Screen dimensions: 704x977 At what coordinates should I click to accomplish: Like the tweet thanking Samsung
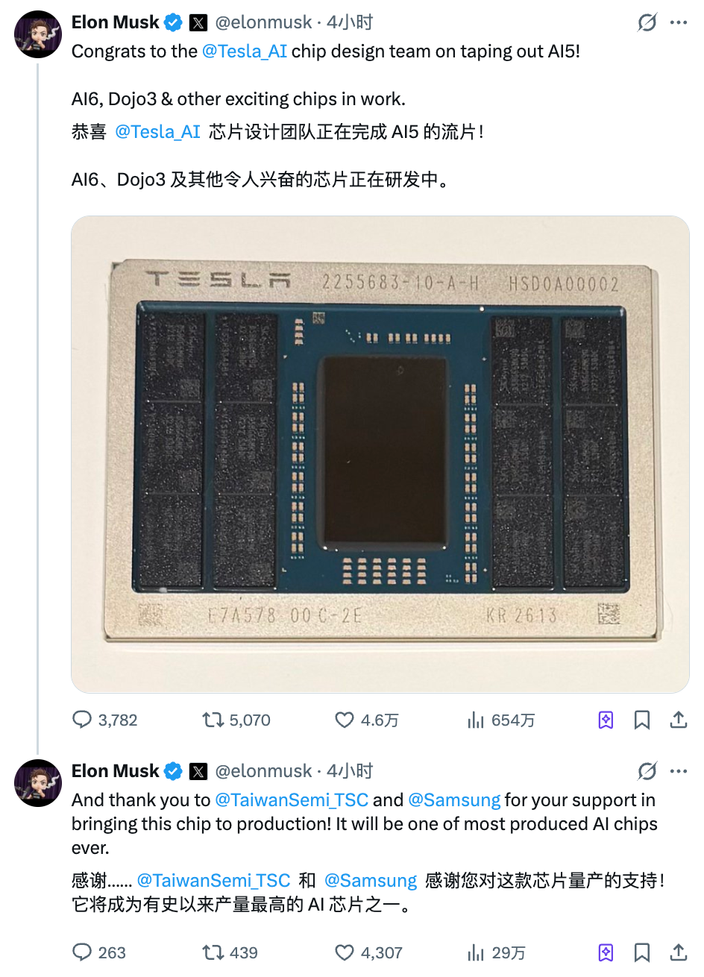344,952
